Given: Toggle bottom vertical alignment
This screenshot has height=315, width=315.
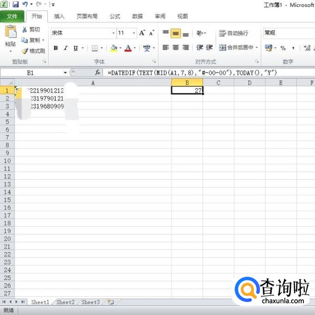Looking at the screenshot, I should [186, 34].
